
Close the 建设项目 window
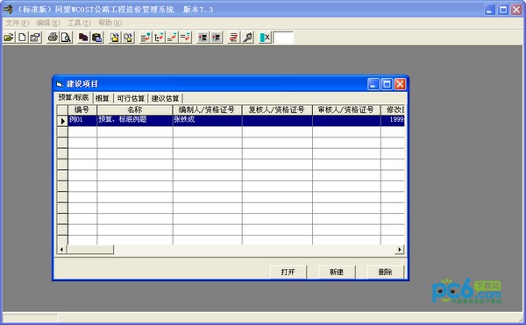[x=400, y=84]
